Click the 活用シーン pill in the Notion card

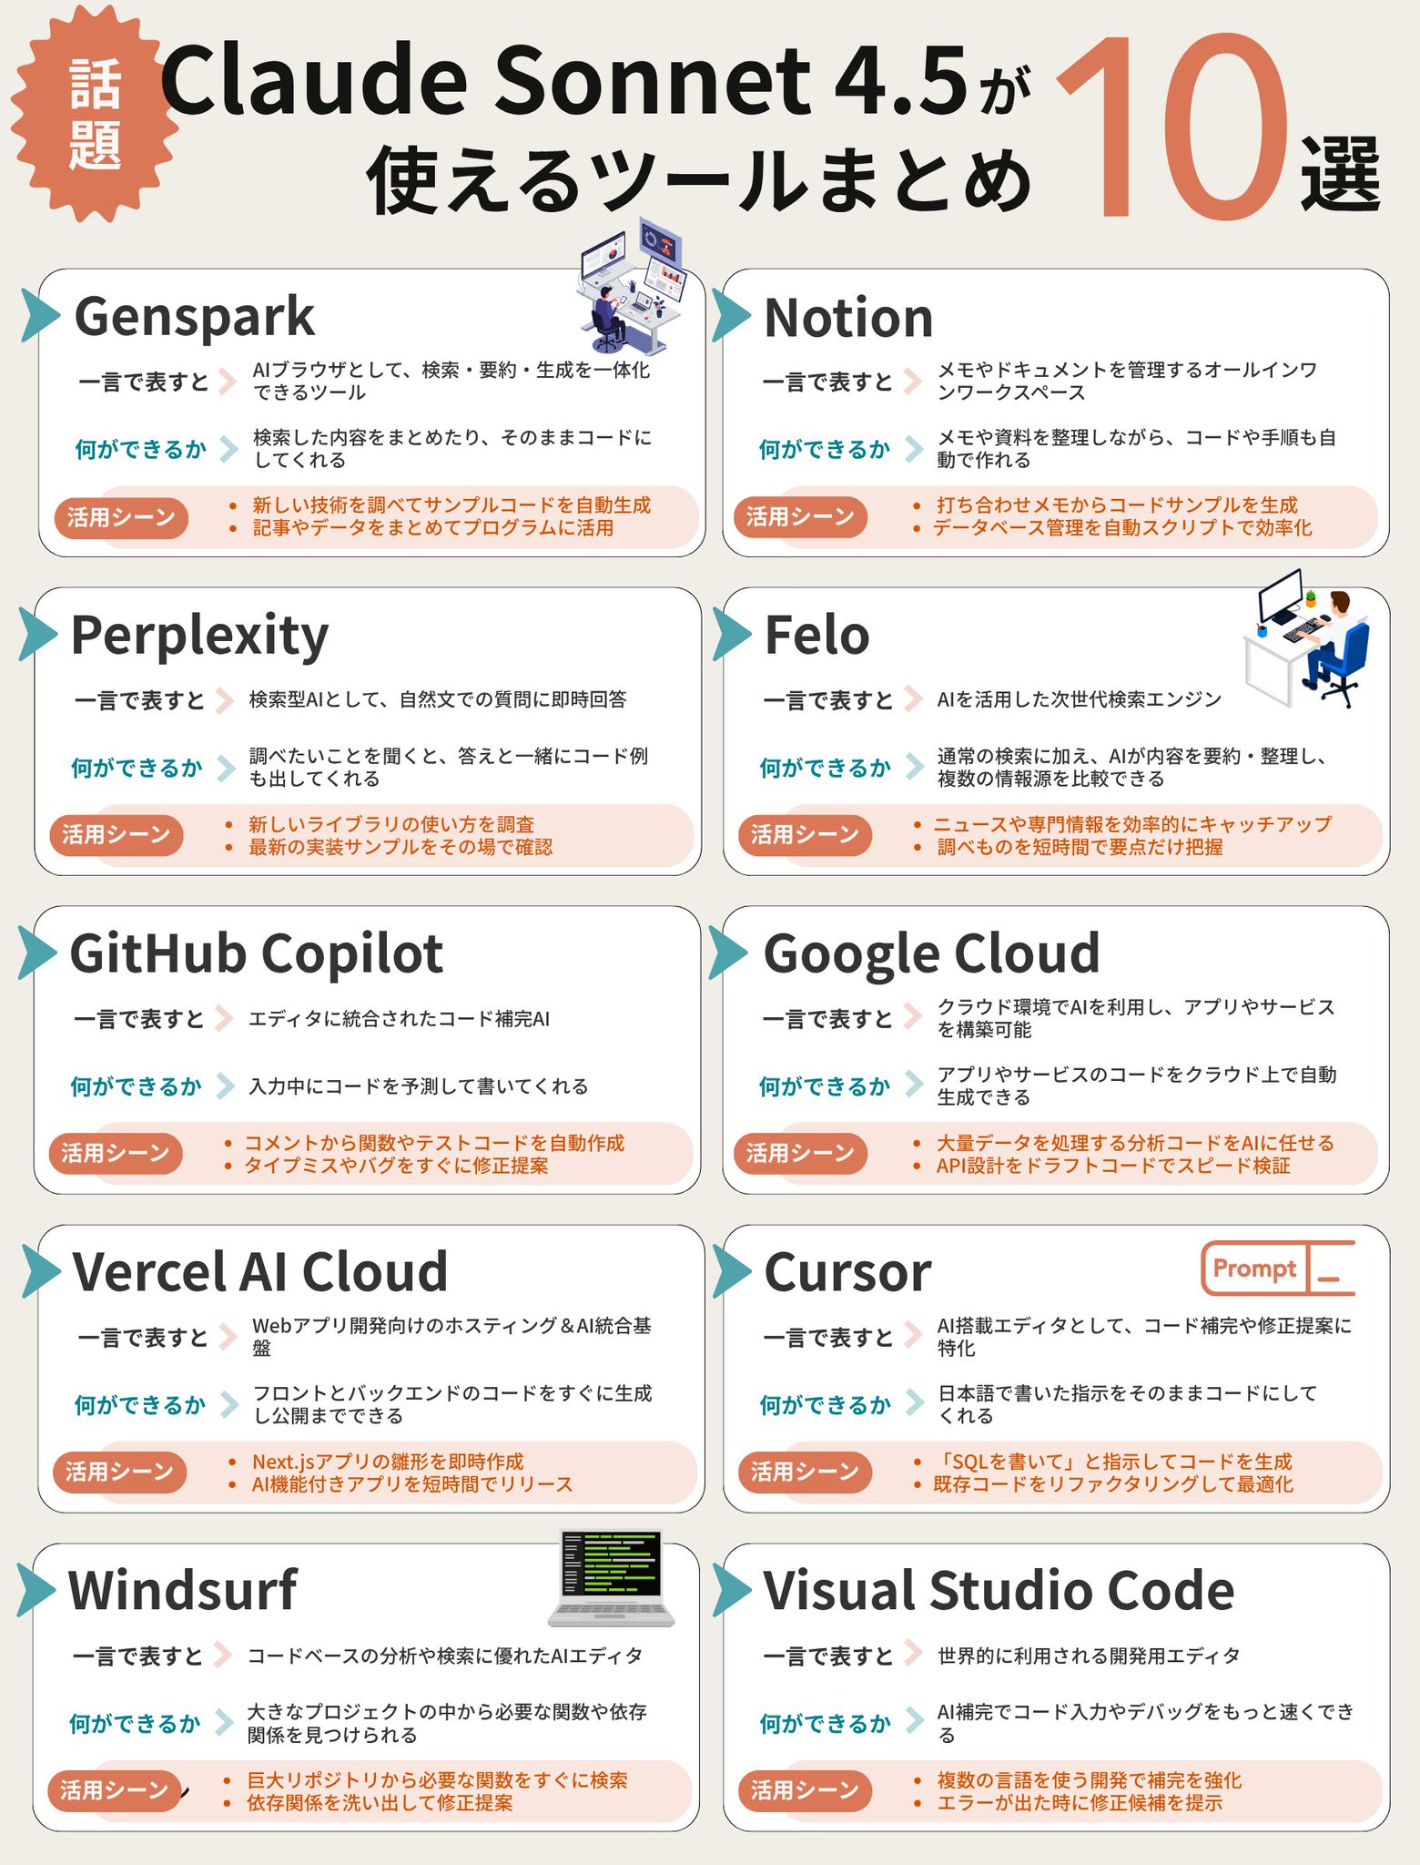800,517
